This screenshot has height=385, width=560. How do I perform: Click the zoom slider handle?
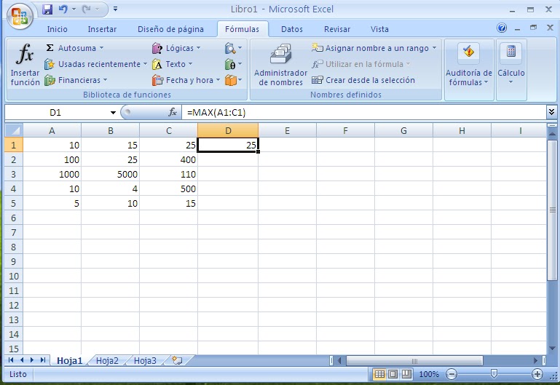[494, 374]
